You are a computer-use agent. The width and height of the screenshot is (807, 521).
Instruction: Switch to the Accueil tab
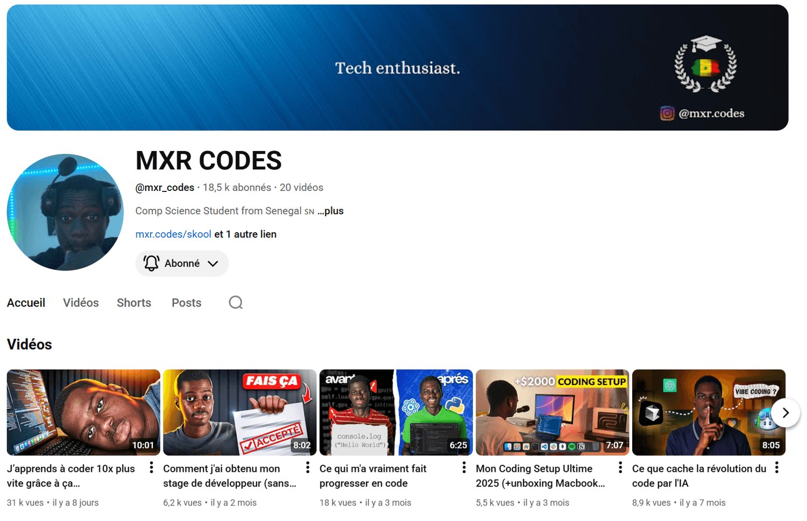click(26, 303)
